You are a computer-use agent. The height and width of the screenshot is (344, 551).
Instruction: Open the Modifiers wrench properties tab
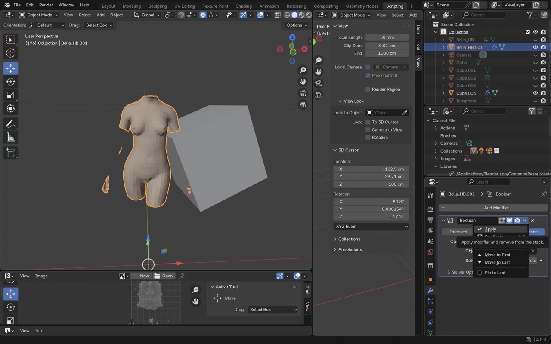pyautogui.click(x=430, y=290)
